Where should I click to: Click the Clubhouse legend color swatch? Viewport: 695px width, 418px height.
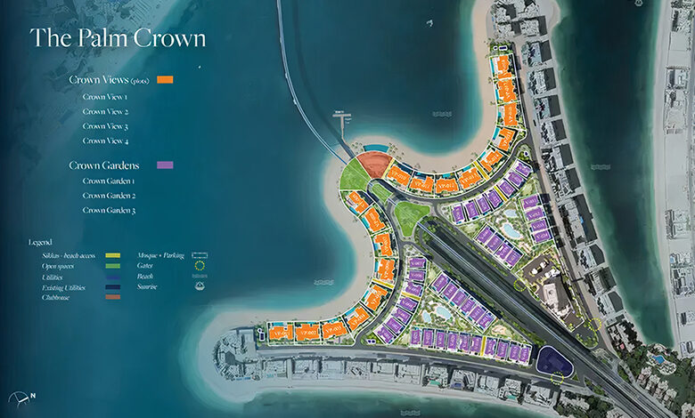point(113,298)
